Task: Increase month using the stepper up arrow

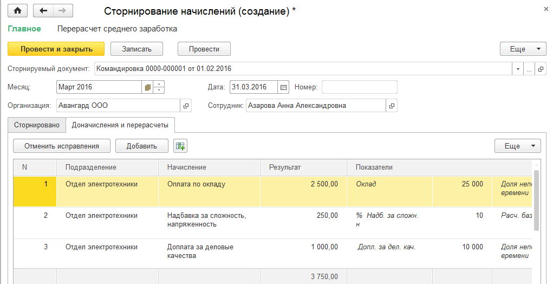Action: [x=159, y=84]
